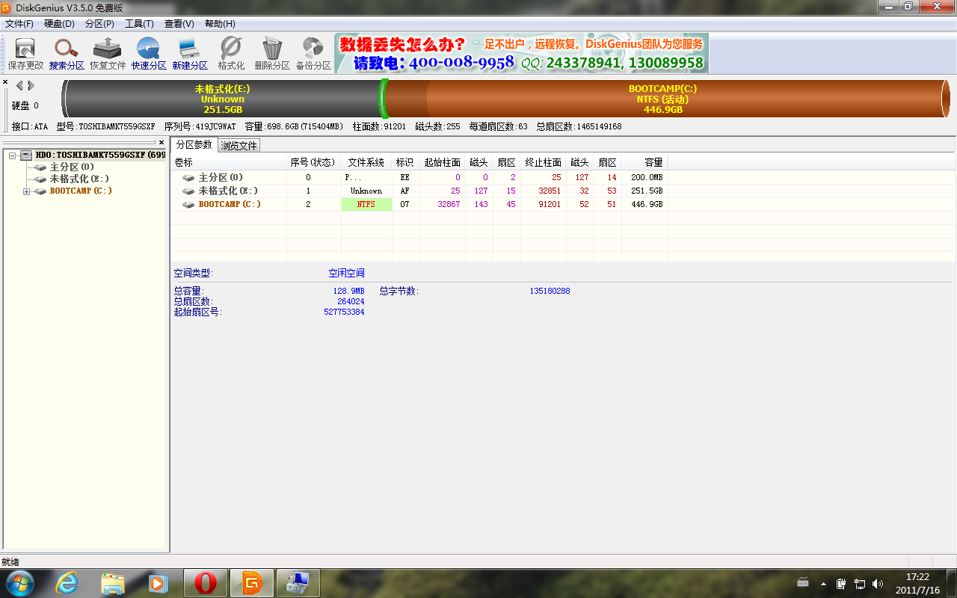Image resolution: width=957 pixels, height=598 pixels.
Task: Expand the BOOTCAMP (C:) tree node
Action: tap(27, 191)
